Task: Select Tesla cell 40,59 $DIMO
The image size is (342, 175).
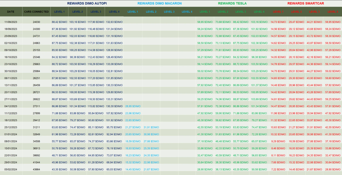Action: (x=223, y=155)
